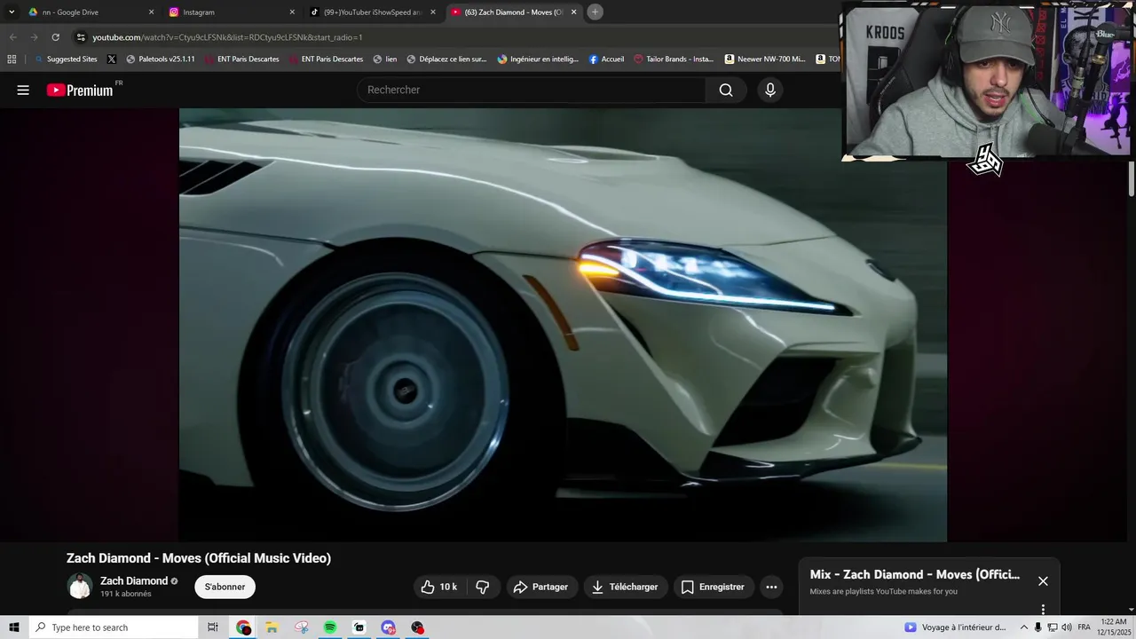Screen dimensions: 1136x639
Task: Click the Windows 'Type here to search' box
Action: pyautogui.click(x=114, y=627)
